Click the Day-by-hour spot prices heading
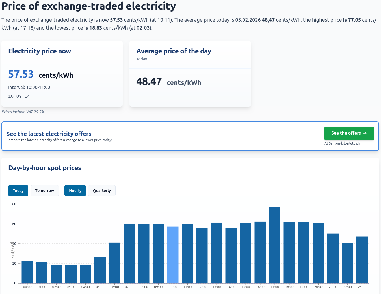 pyautogui.click(x=45, y=168)
